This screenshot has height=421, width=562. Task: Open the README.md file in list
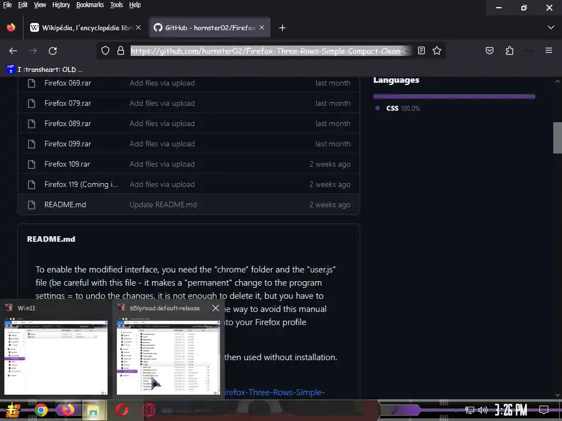click(x=65, y=204)
